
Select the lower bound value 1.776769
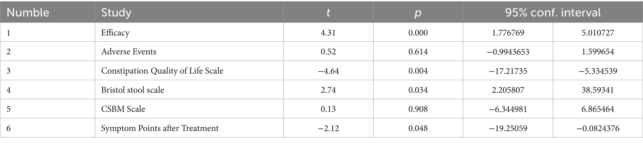coord(508,32)
